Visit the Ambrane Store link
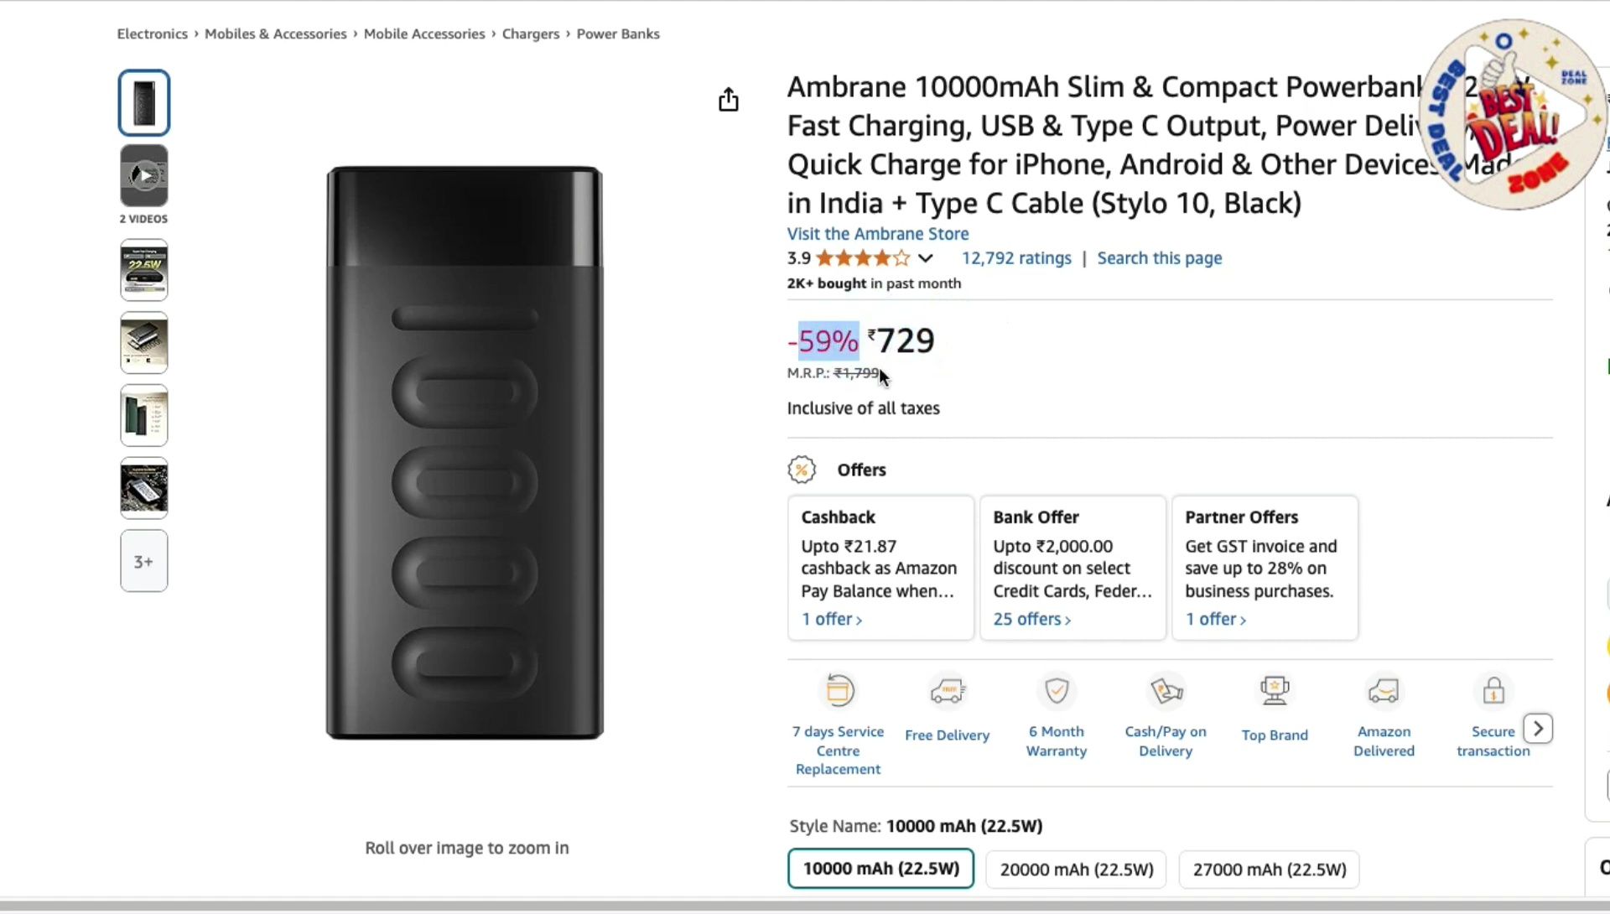1610x914 pixels. pos(877,234)
